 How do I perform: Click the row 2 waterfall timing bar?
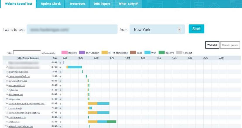(74, 67)
